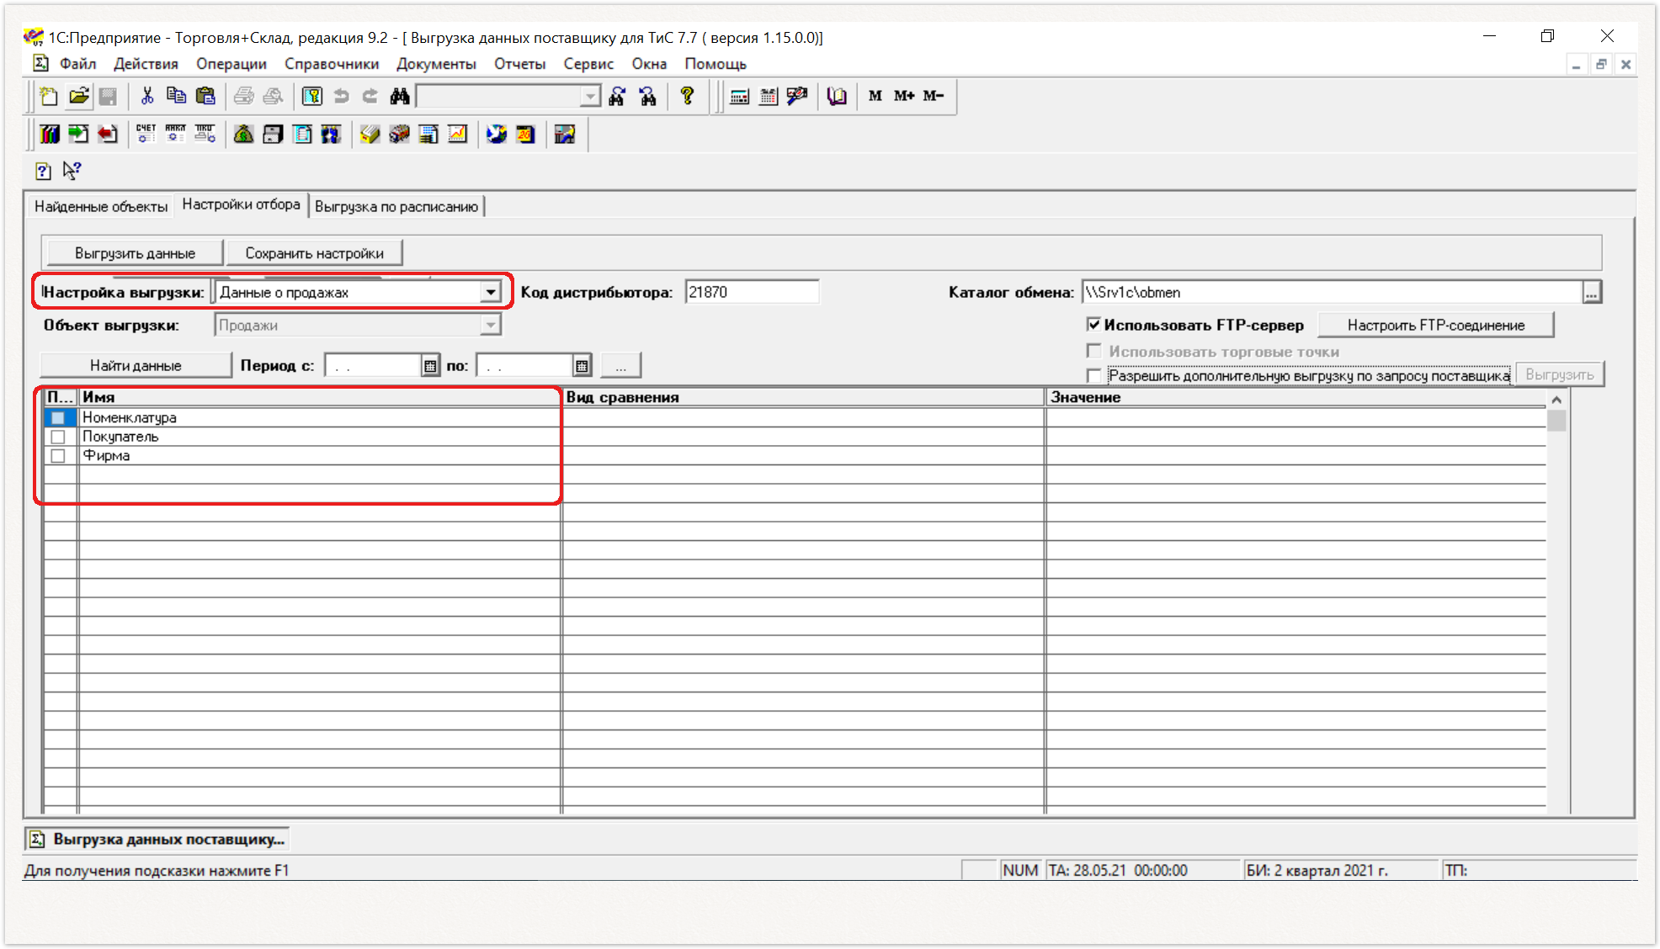Click the M+ memory add button
Screen dimensions: 1660x949
pos(904,96)
